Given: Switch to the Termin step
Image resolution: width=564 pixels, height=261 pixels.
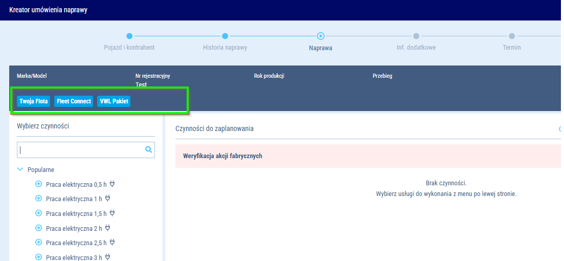Looking at the screenshot, I should coord(511,36).
